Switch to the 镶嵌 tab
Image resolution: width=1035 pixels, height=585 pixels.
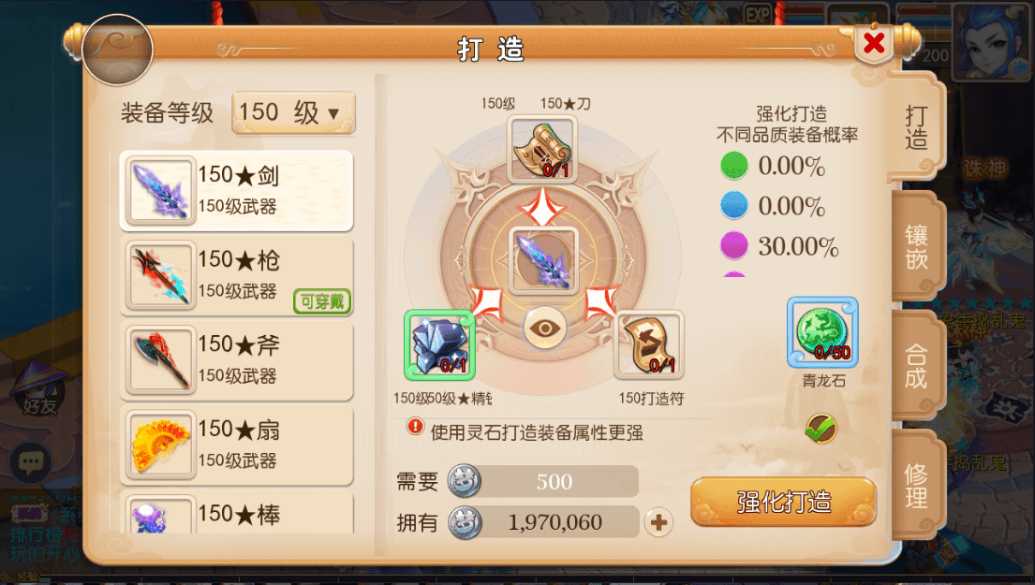[917, 247]
